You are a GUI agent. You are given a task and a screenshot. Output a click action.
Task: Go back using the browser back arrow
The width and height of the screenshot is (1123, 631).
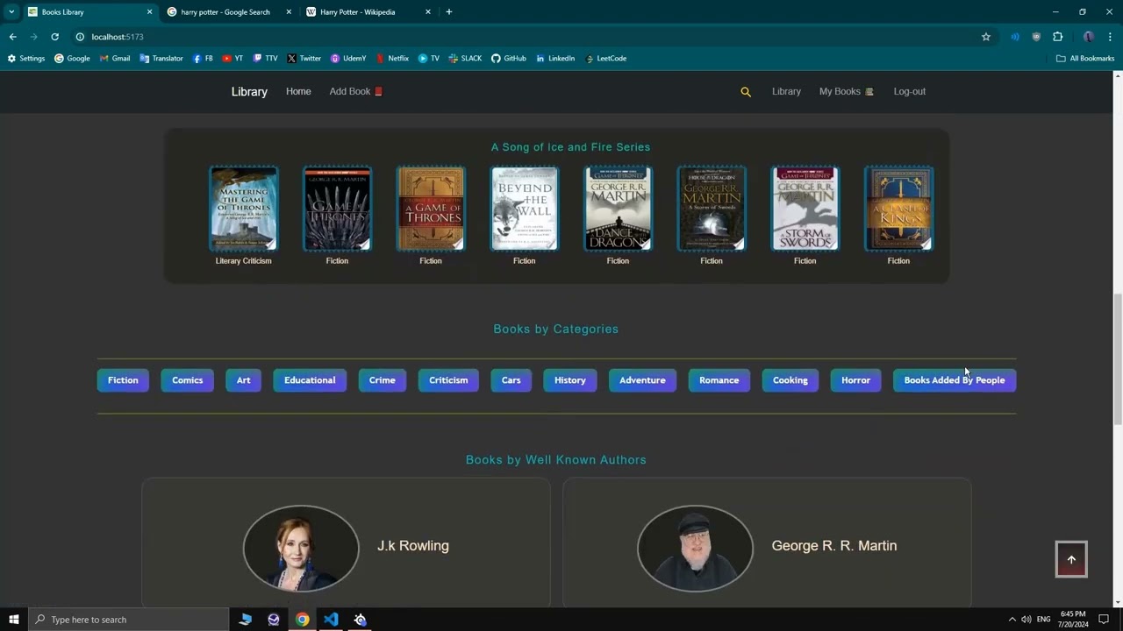(12, 37)
